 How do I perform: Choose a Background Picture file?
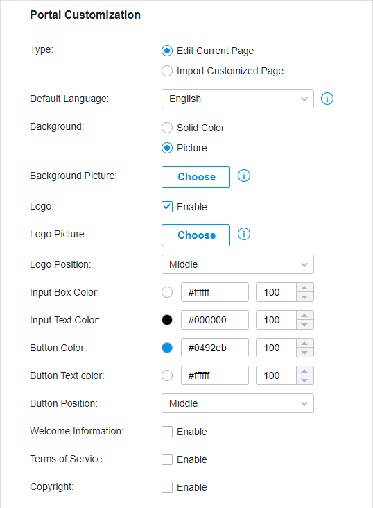click(196, 177)
